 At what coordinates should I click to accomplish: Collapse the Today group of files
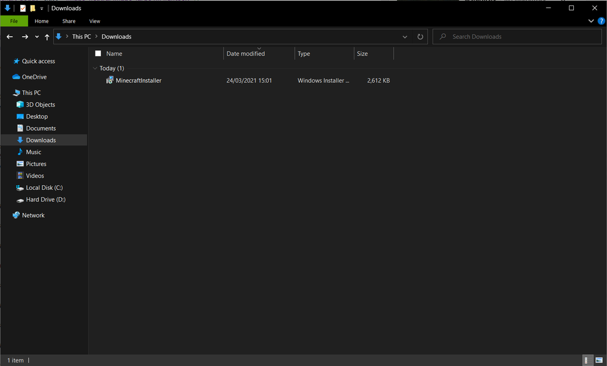(x=95, y=68)
